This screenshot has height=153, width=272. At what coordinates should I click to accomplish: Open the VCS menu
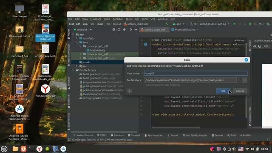tap(153, 19)
